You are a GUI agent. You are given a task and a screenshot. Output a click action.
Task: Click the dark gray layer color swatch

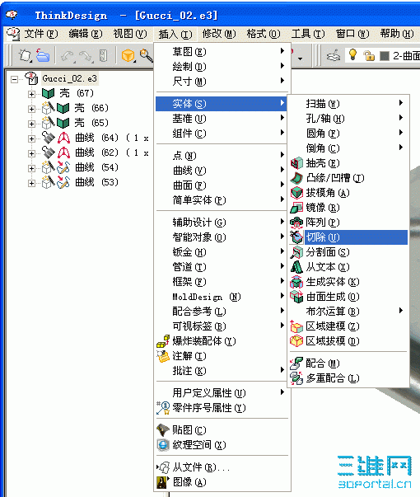pos(385,56)
